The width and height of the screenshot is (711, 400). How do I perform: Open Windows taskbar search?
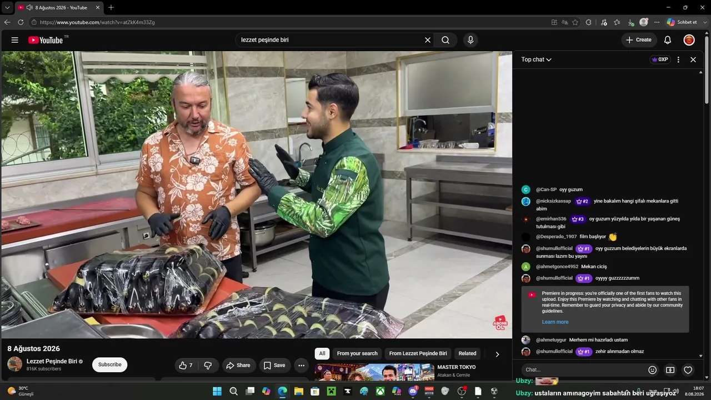[234, 391]
